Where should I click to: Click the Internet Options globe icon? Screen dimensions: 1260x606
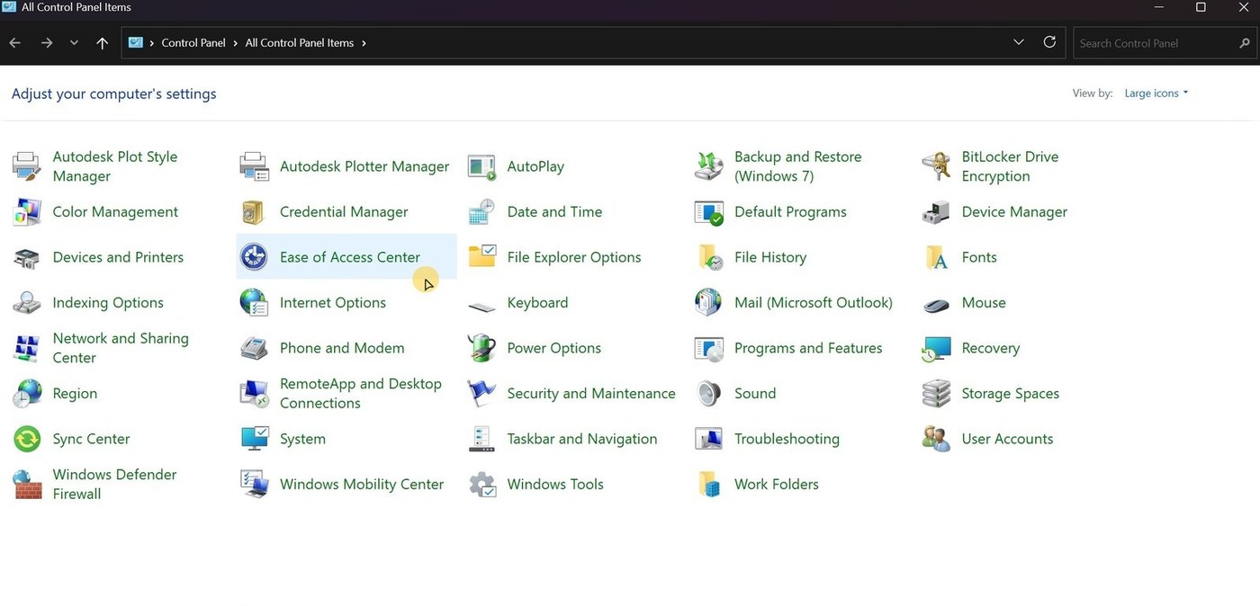point(254,303)
